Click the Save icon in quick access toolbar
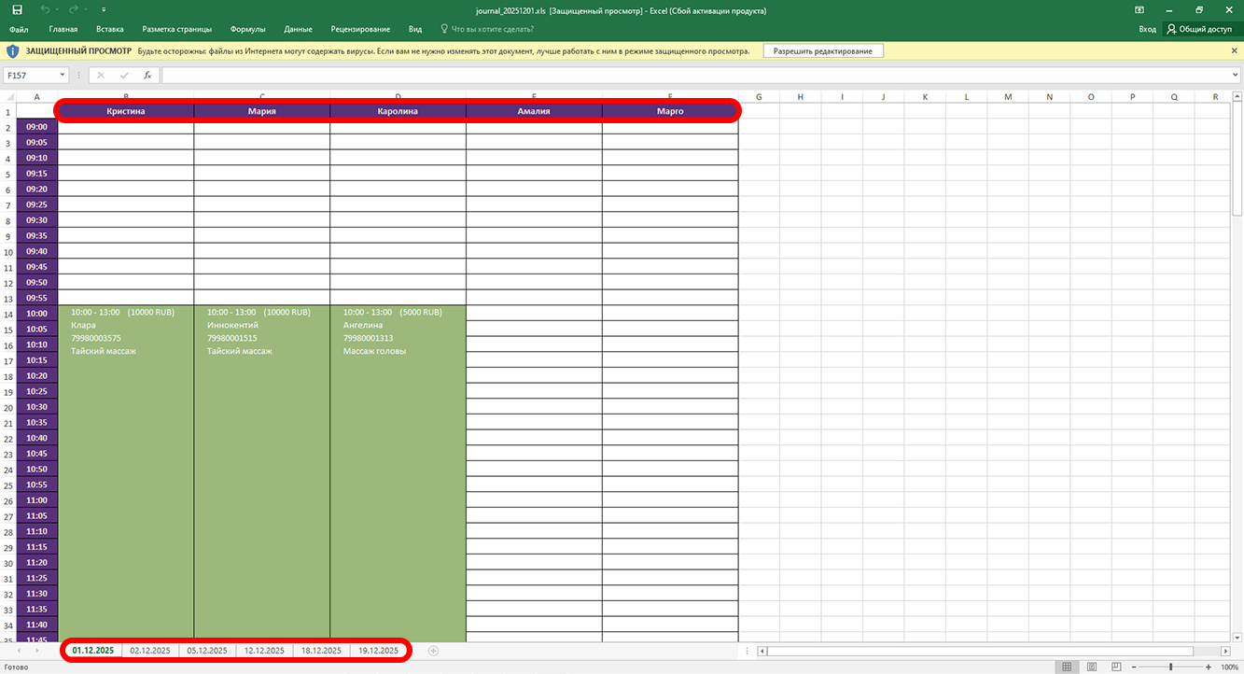The height and width of the screenshot is (674, 1244). coord(17,9)
